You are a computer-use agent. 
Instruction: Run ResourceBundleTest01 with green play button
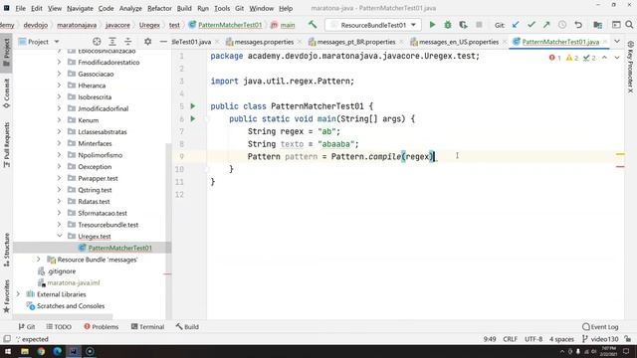432,25
